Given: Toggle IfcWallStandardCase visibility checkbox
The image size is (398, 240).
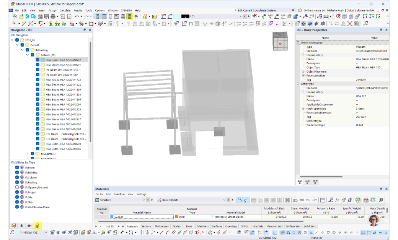Looking at the screenshot, I should coord(17,207).
